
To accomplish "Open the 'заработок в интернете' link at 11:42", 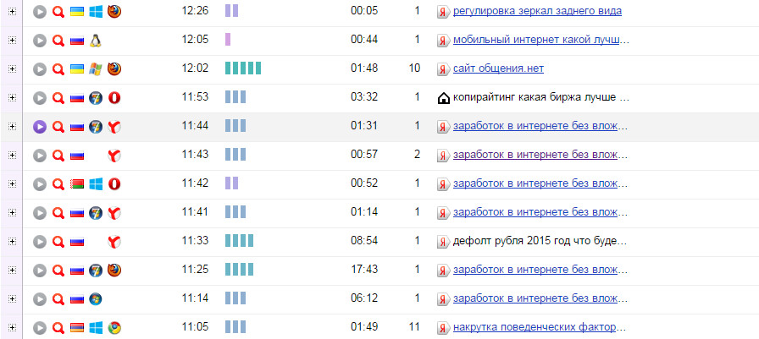I will (541, 183).
